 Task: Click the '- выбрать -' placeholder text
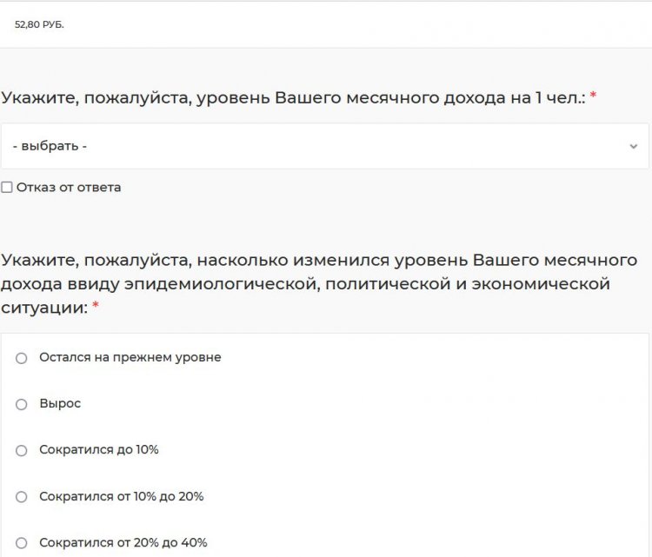click(50, 146)
